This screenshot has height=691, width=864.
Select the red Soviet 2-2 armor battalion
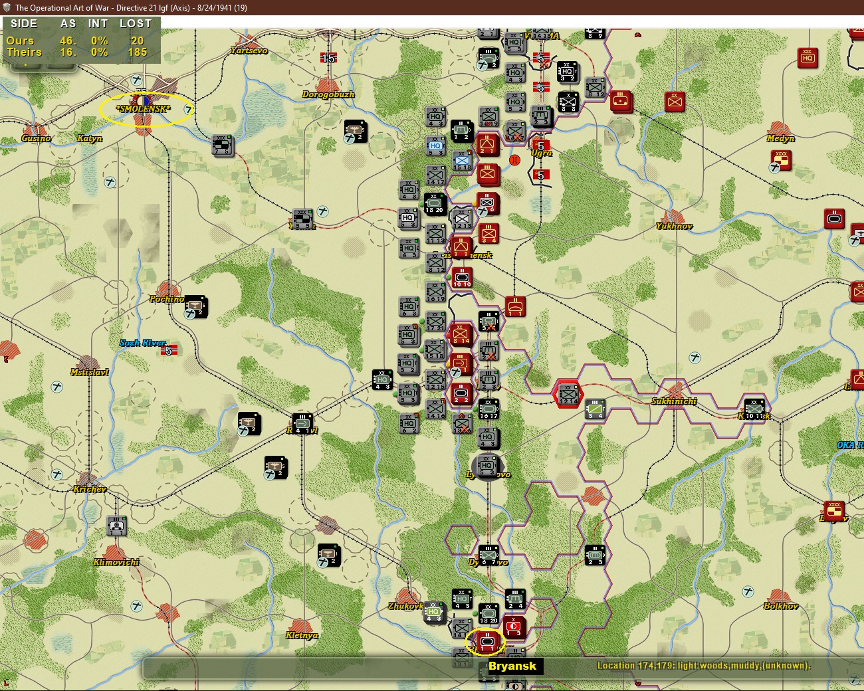(x=461, y=394)
